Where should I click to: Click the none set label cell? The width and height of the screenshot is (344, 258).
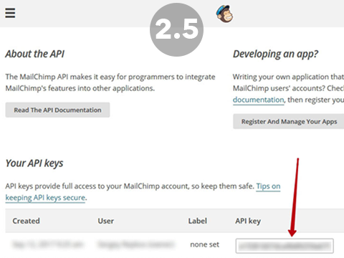[204, 244]
